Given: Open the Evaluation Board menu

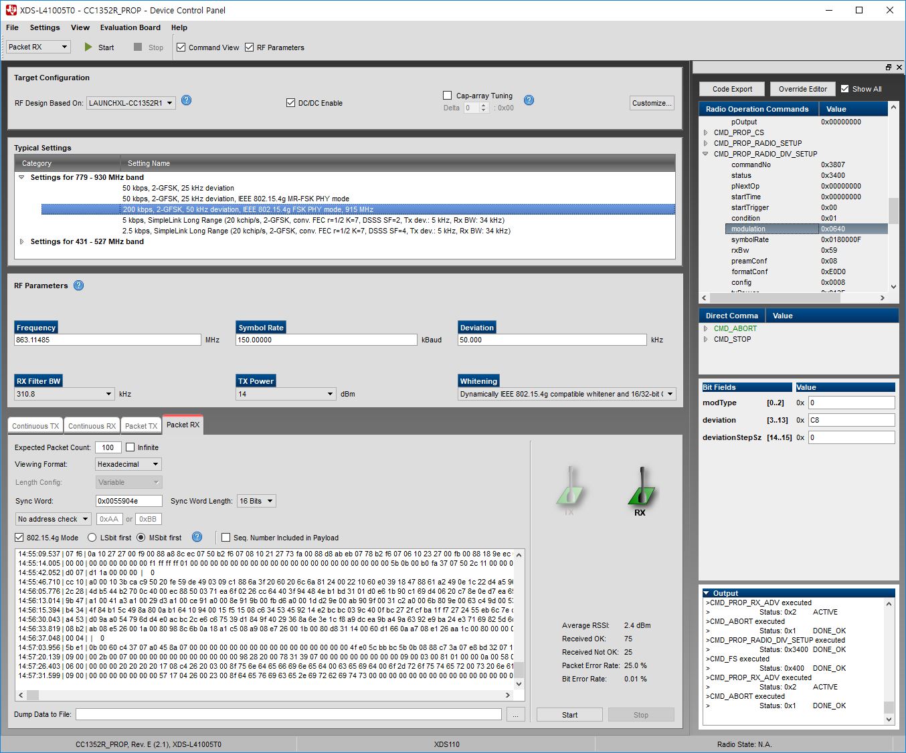Looking at the screenshot, I should pos(130,27).
